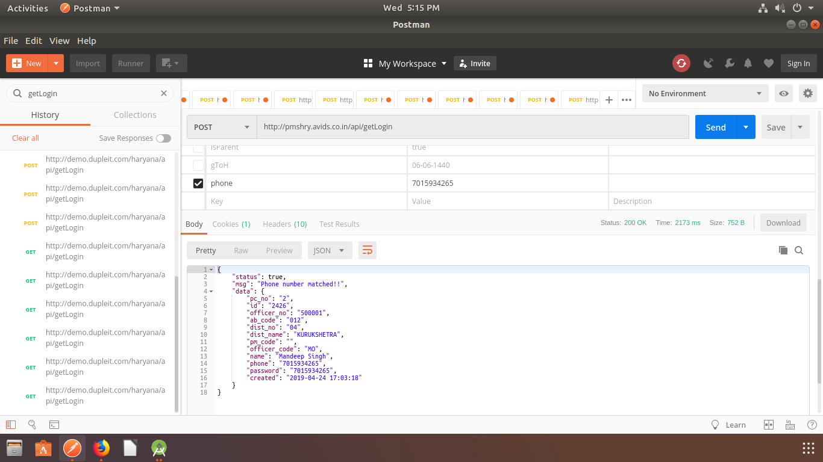Open the File menu

click(x=11, y=41)
